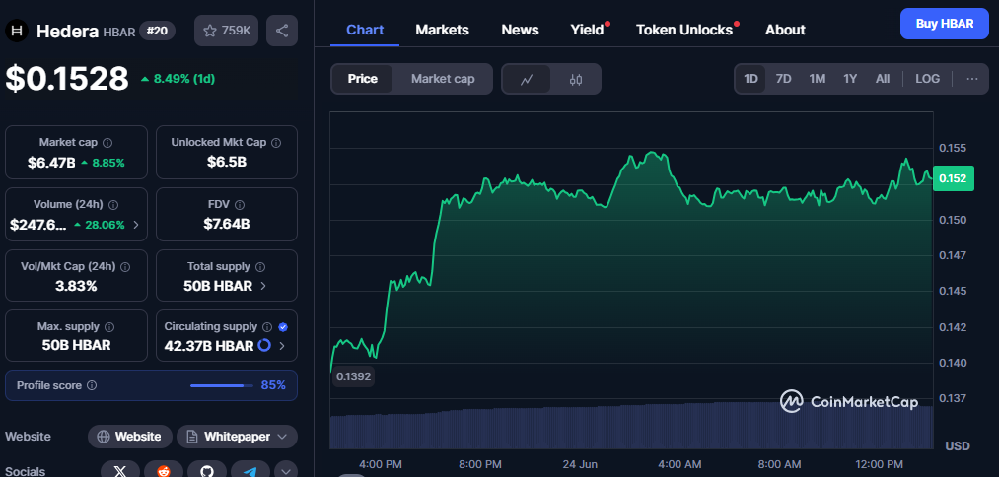Expand more socials dropdown chevron
Screen dimensions: 999x477
285,471
